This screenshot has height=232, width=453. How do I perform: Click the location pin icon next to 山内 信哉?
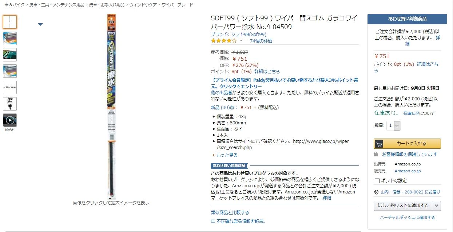376,192
